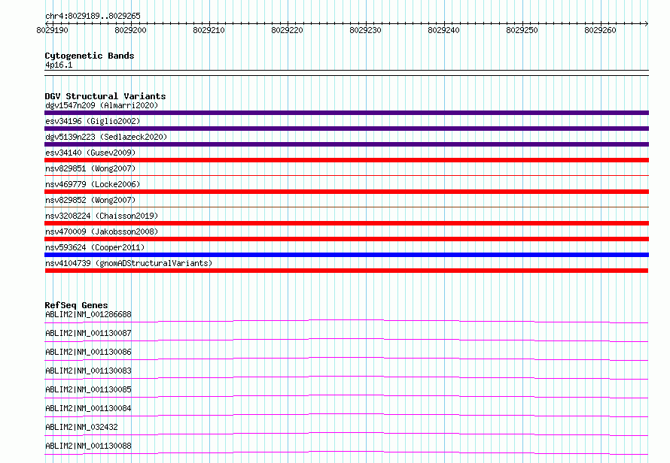
Task: Click the thin red line for nsv829851
Action: click(x=346, y=175)
